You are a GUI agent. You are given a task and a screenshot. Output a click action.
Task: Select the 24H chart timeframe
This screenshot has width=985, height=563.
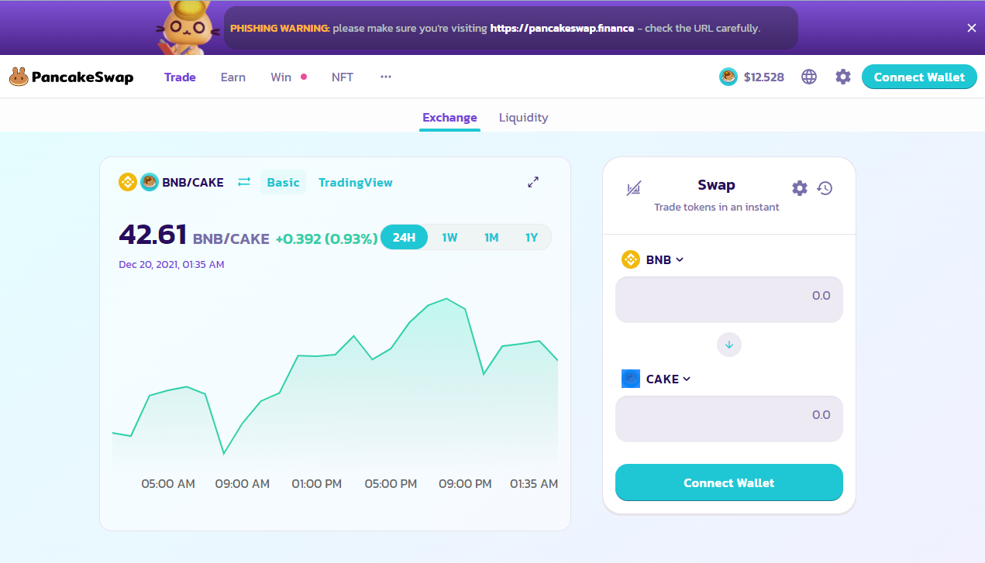(x=404, y=237)
